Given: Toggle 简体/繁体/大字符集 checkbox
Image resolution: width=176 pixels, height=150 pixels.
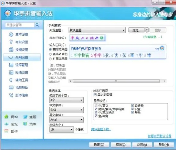Looking at the screenshot, I should pyautogui.click(x=96, y=109).
